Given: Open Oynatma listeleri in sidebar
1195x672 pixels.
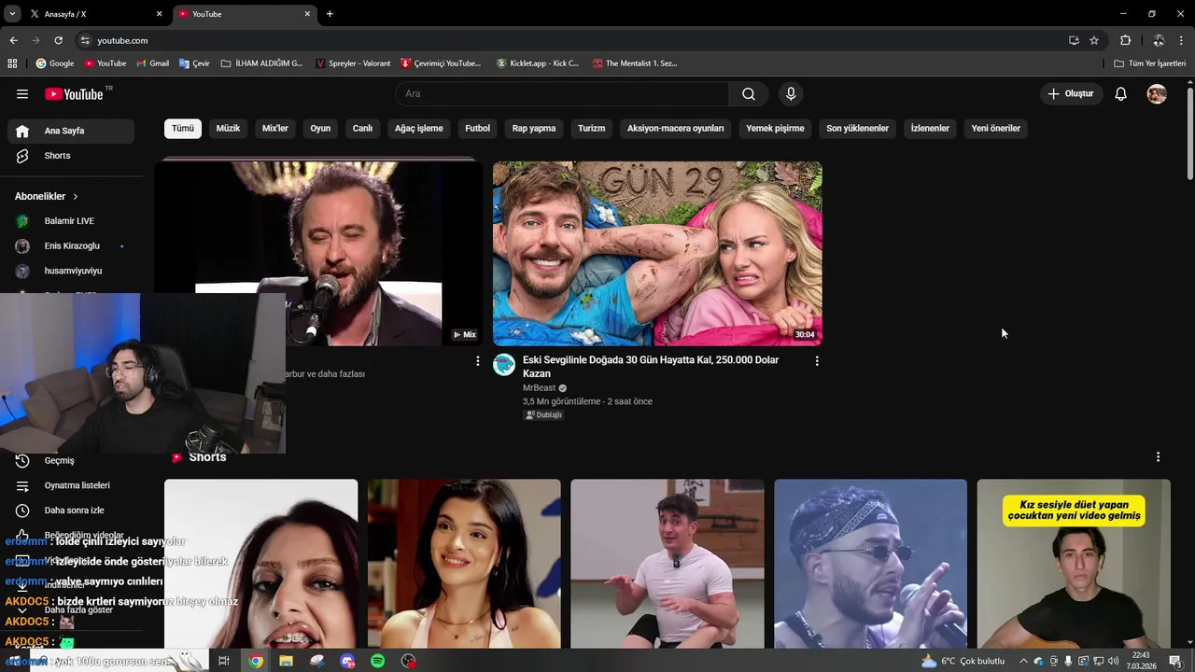Looking at the screenshot, I should pos(71,485).
